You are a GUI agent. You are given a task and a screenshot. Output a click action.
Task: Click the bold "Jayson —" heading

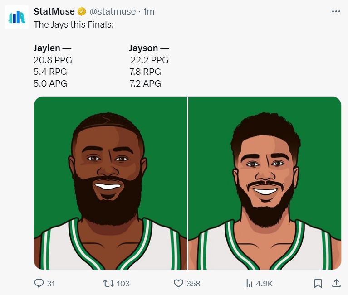(149, 48)
